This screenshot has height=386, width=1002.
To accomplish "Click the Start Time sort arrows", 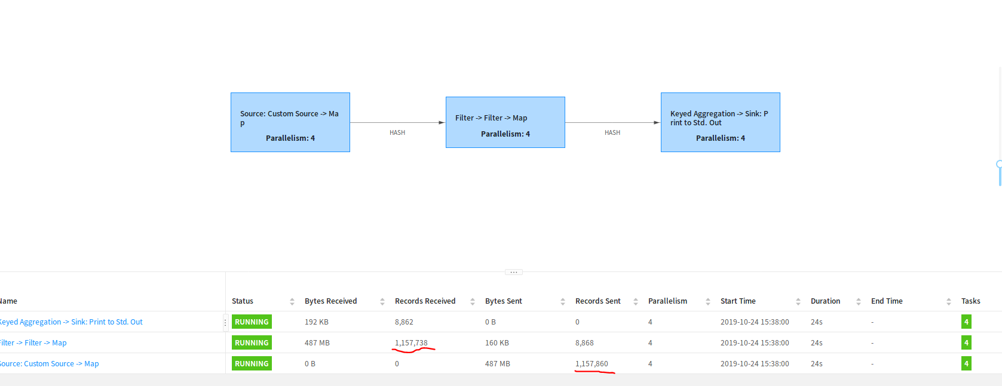I will (798, 302).
